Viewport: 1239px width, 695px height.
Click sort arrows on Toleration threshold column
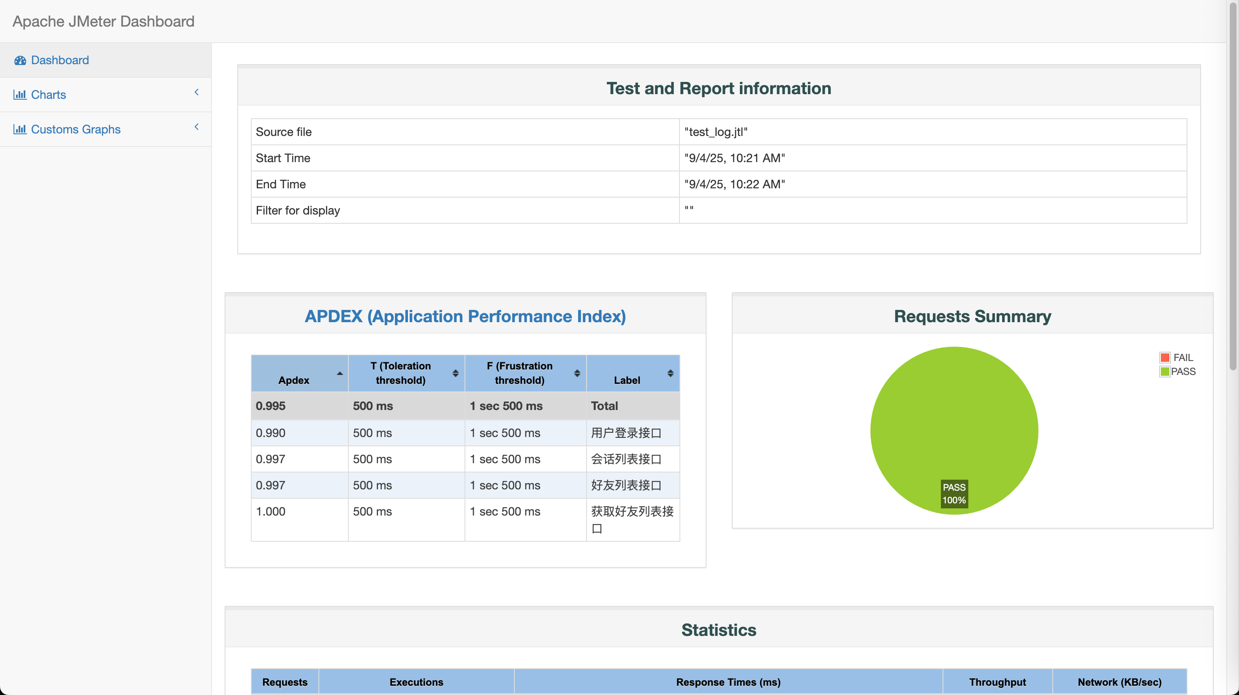point(455,373)
